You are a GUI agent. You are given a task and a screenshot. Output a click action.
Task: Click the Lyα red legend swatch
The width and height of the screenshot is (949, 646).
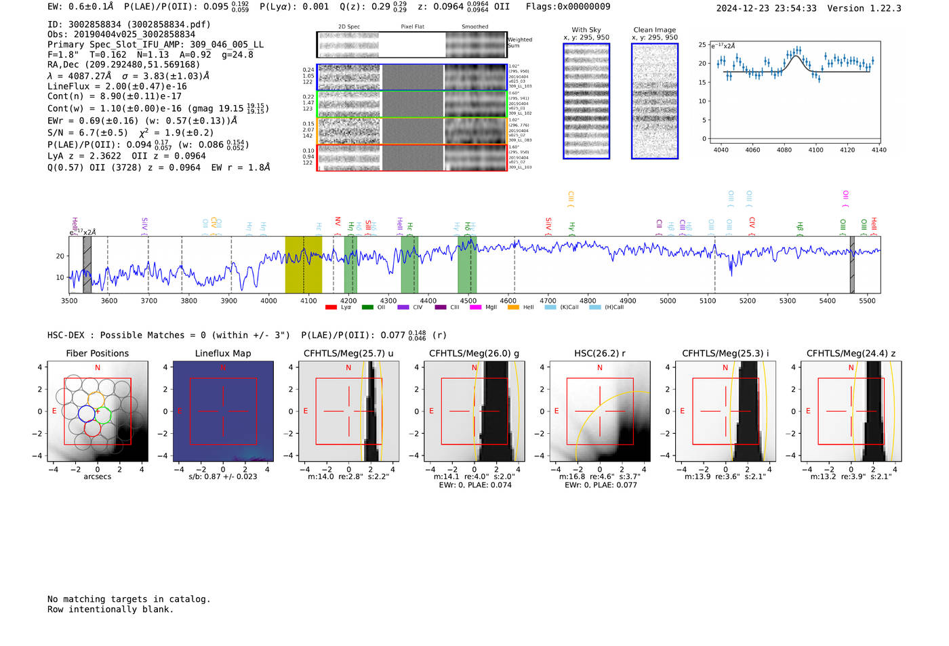tap(331, 308)
